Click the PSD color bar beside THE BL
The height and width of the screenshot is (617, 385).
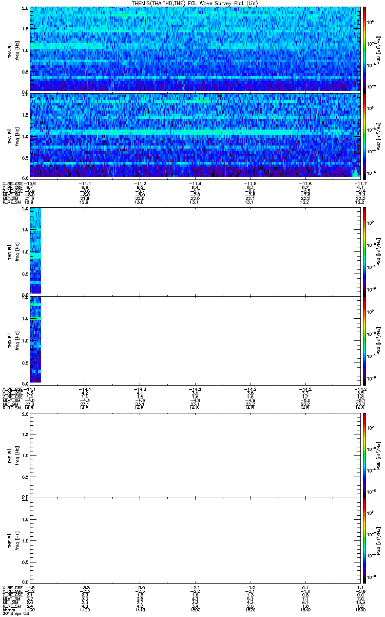tap(364, 455)
